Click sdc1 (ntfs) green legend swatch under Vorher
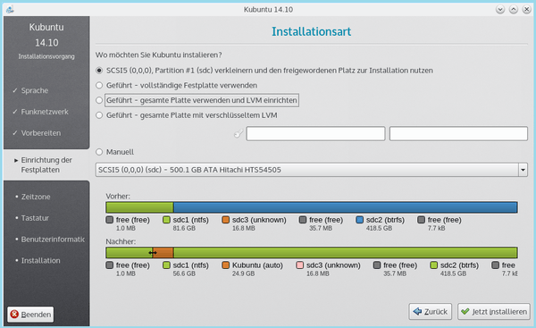Screen dimensions: 536x328 (x=166, y=220)
